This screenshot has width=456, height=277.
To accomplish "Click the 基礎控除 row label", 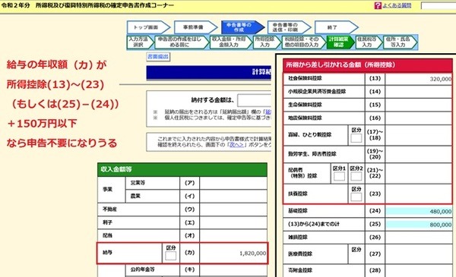I will point(297,211).
